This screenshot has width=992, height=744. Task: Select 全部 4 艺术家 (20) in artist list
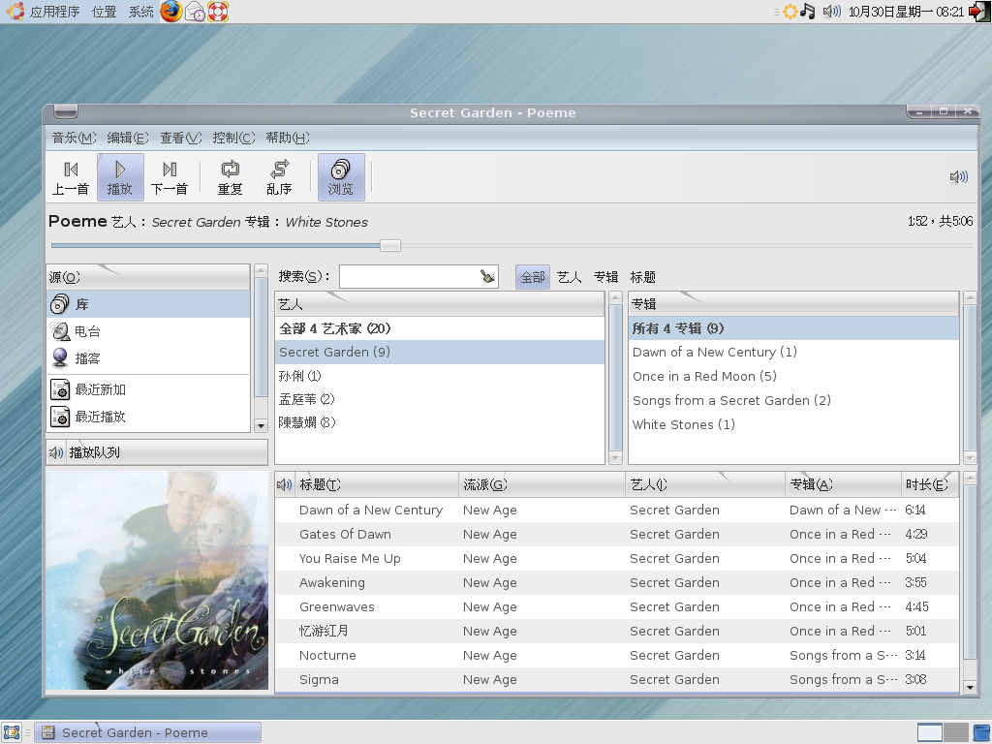(440, 328)
